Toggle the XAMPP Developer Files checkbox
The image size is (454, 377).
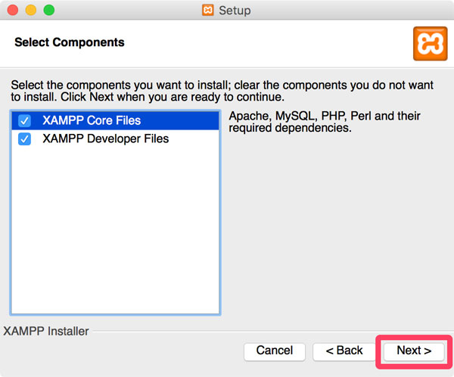(25, 139)
